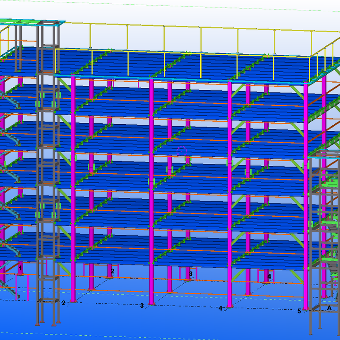Select the tall grey ladder tower on the left
The height and width of the screenshot is (340, 340).
(x=48, y=173)
